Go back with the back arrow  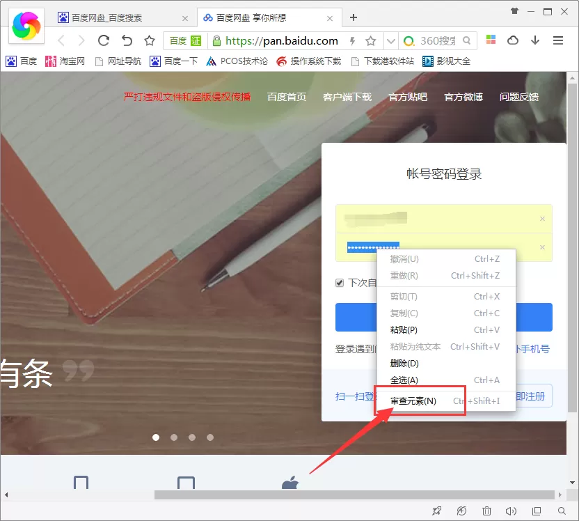point(61,40)
